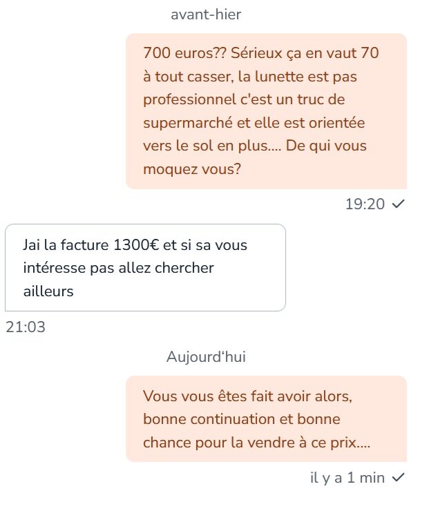Click the checkmark next to 'il y a 1 min'
440x511 pixels.
click(x=398, y=477)
